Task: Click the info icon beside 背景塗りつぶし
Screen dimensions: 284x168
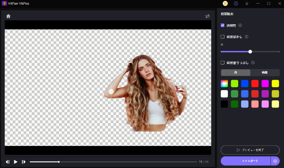Action: [x=253, y=63]
